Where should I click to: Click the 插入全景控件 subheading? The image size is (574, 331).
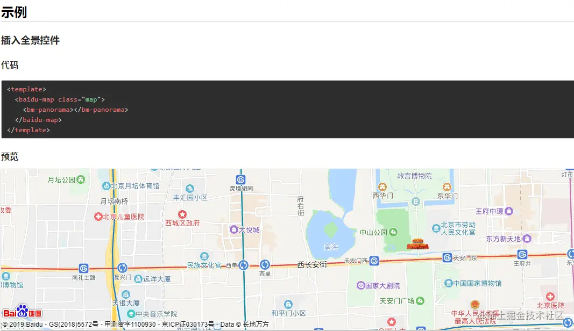[30, 40]
